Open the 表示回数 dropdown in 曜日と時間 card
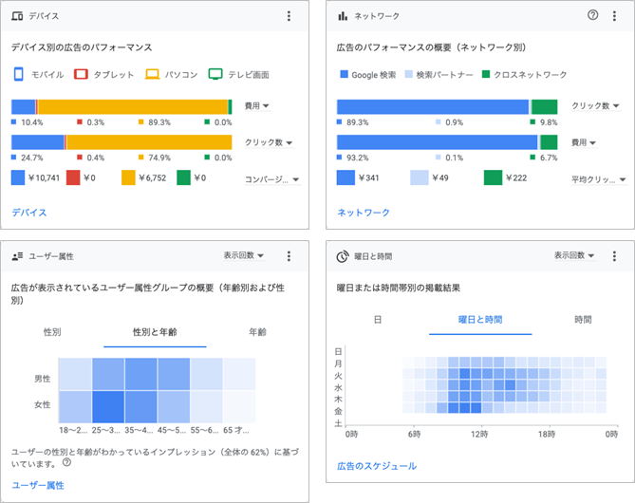This screenshot has height=503, width=635. pos(574,255)
